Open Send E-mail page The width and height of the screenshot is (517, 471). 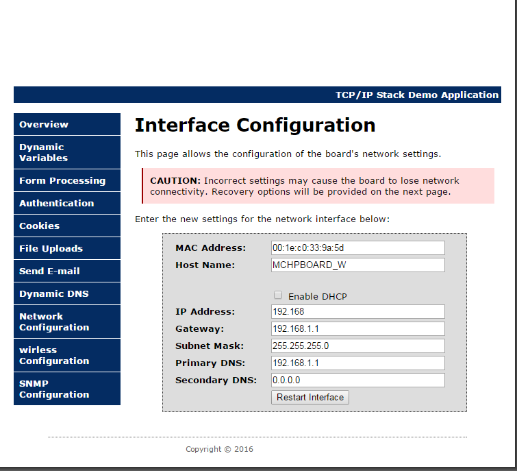click(67, 271)
